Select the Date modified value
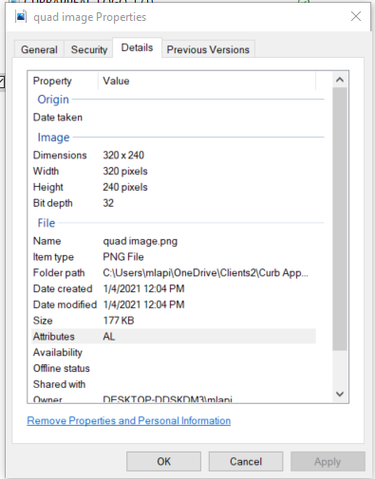Viewport: 375px width, 479px height. pyautogui.click(x=143, y=304)
